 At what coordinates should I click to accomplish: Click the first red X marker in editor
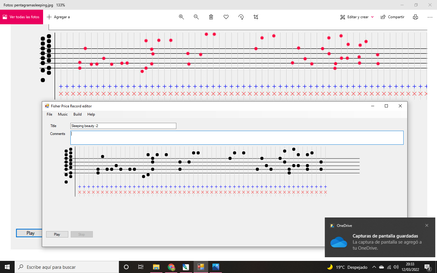[x=80, y=192]
